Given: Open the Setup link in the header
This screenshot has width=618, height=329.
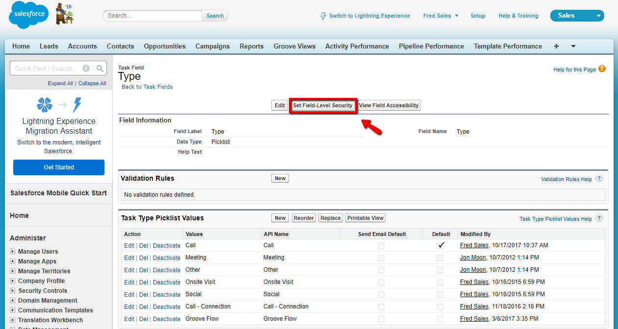Looking at the screenshot, I should click(x=478, y=16).
